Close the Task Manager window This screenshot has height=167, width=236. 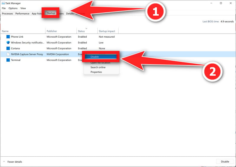[x=231, y=3]
